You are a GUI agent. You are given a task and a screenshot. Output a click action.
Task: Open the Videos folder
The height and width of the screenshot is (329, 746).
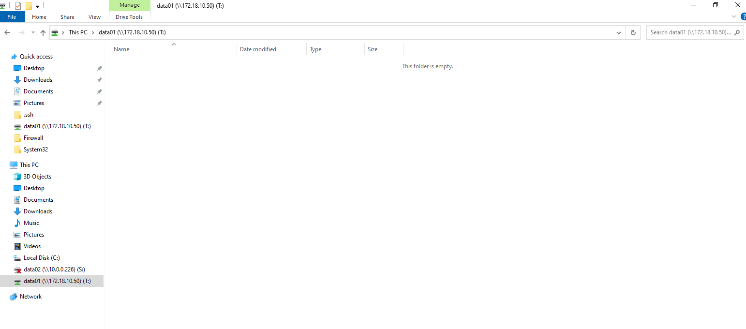(32, 246)
